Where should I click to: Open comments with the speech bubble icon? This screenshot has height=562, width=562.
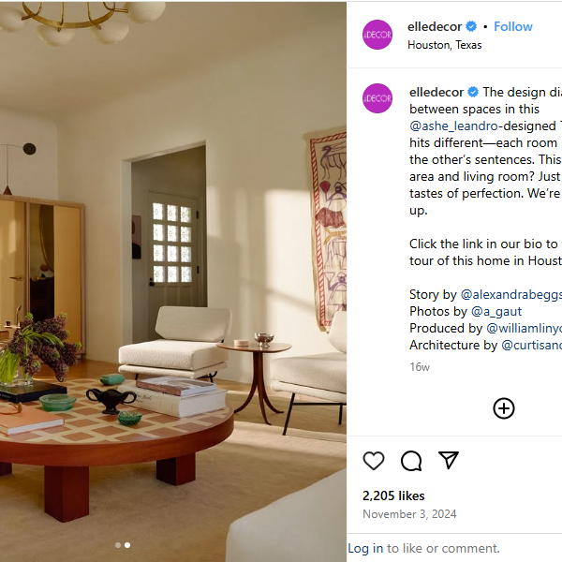click(411, 460)
